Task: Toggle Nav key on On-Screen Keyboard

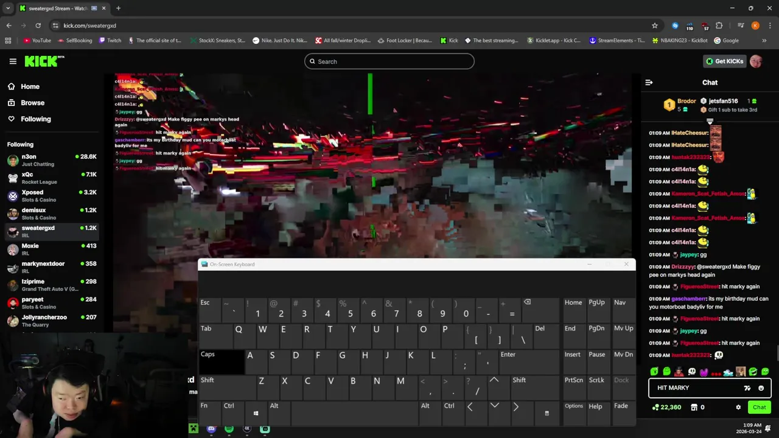Action: pyautogui.click(x=623, y=310)
